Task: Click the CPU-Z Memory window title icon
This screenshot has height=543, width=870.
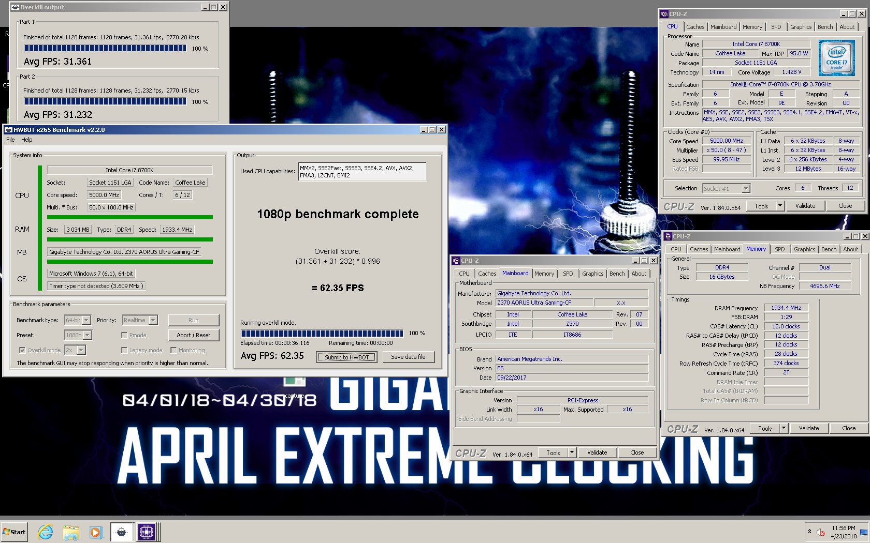Action: [x=668, y=236]
